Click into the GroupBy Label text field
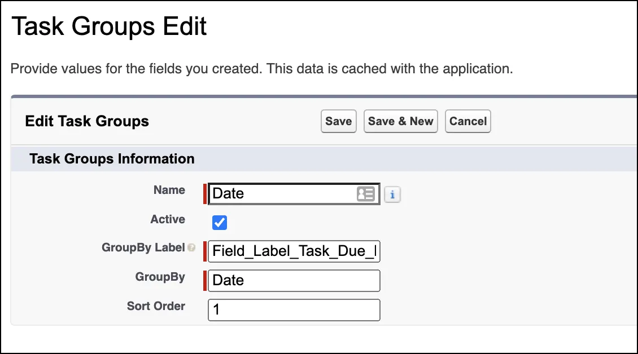 coord(294,251)
